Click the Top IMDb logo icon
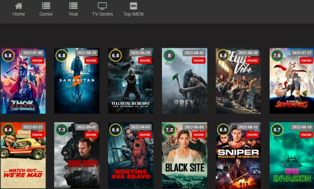The image size is (314, 189). 133,6
